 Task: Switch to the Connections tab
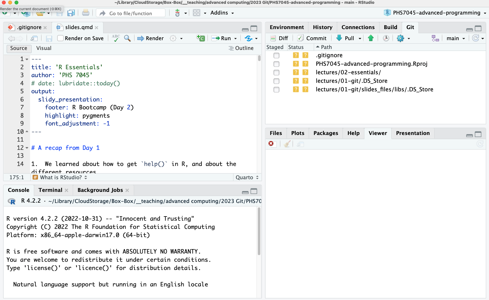pyautogui.click(x=358, y=27)
